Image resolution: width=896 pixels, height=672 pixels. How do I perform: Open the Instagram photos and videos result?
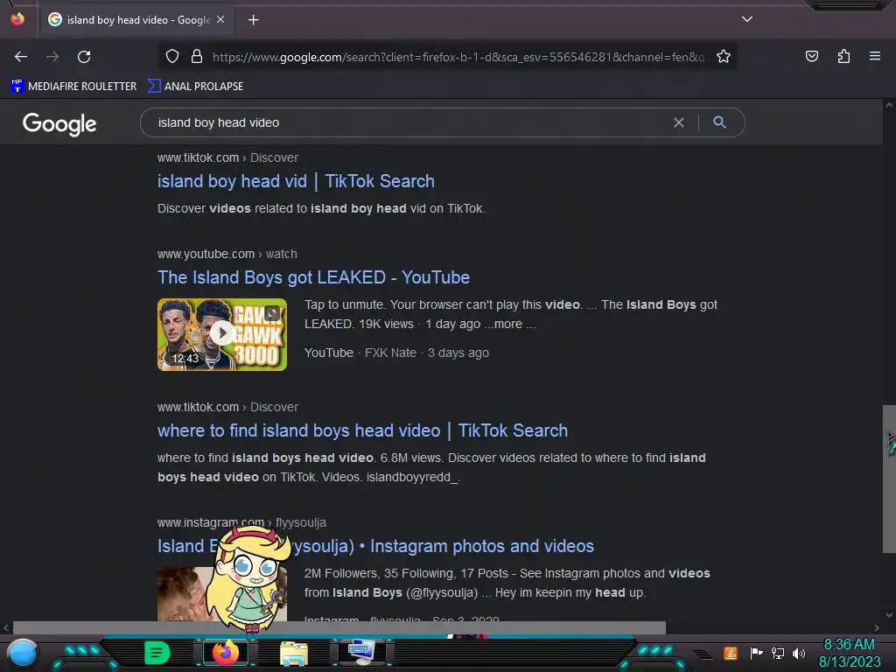(444, 546)
